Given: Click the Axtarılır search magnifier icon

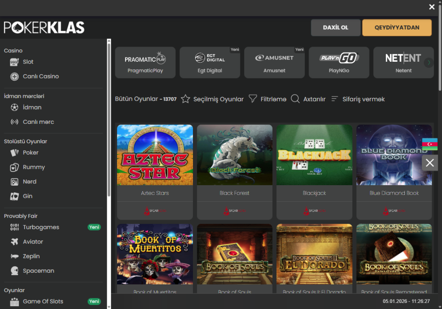Looking at the screenshot, I should [295, 99].
